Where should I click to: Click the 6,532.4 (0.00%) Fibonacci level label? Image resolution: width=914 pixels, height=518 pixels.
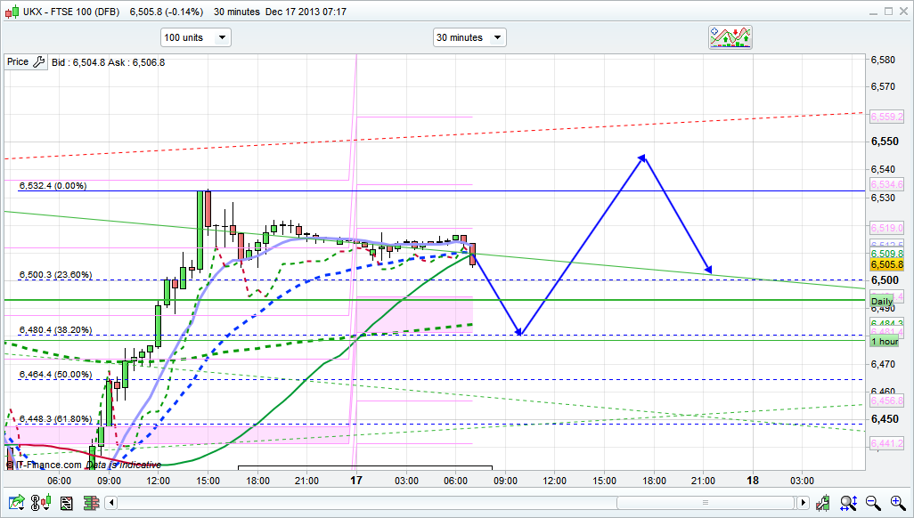(52, 186)
